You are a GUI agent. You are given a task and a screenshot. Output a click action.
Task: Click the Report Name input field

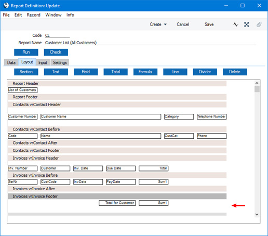coord(150,43)
